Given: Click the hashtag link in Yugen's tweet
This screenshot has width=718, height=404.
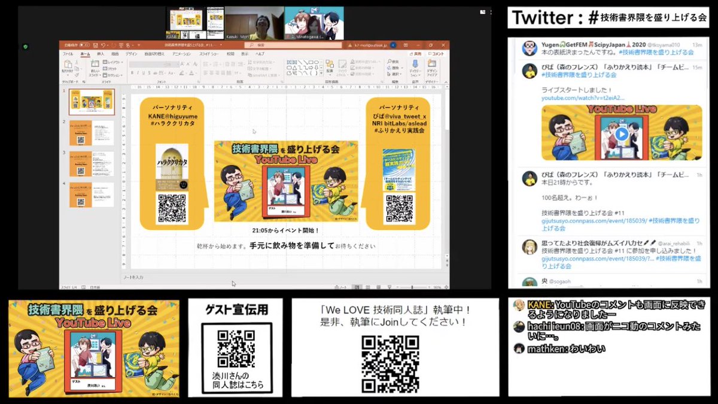Looking at the screenshot, I should (x=656, y=53).
